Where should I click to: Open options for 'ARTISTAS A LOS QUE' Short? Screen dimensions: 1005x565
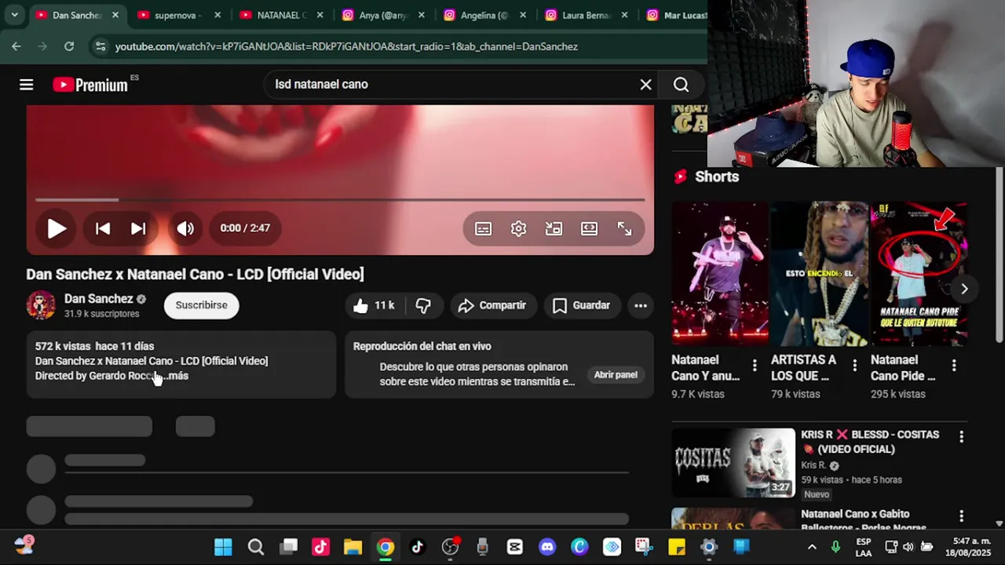[x=854, y=366]
